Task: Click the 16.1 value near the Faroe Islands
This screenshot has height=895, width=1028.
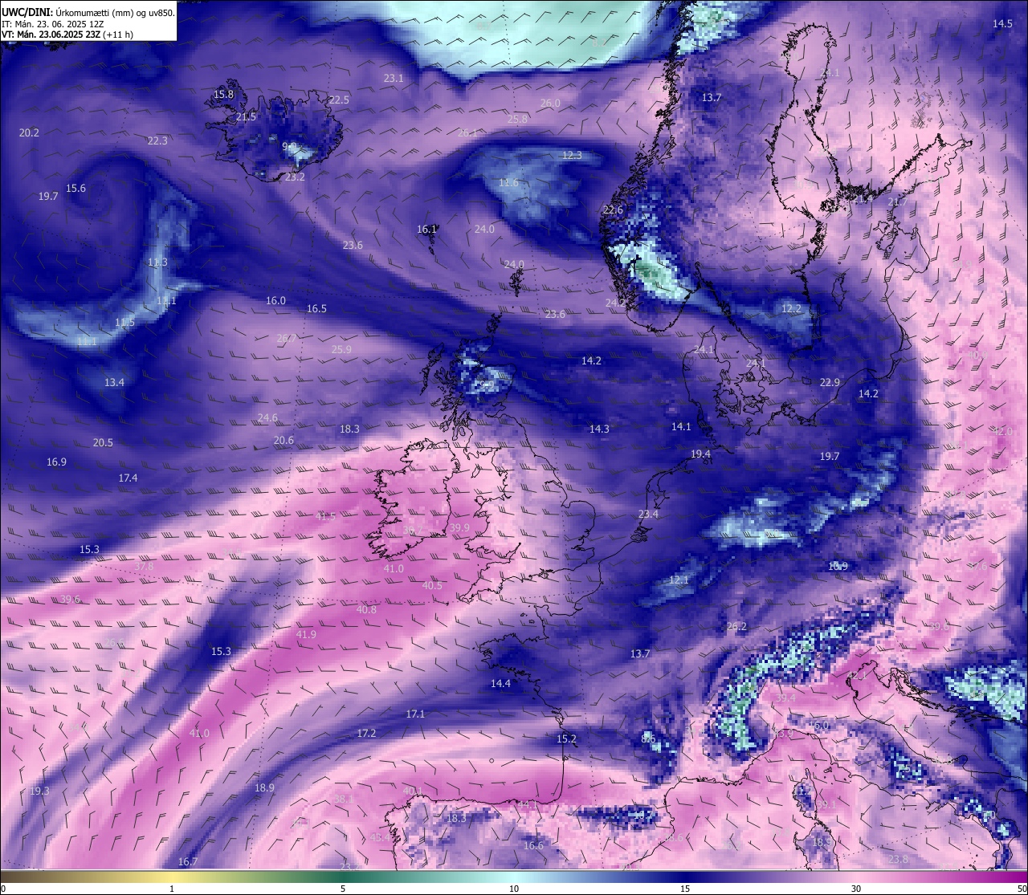Action: point(426,230)
